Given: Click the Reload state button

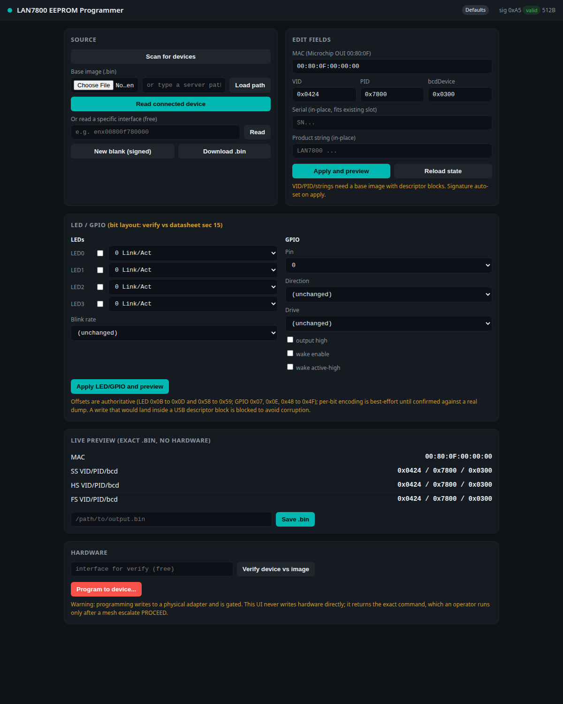Looking at the screenshot, I should click(443, 171).
